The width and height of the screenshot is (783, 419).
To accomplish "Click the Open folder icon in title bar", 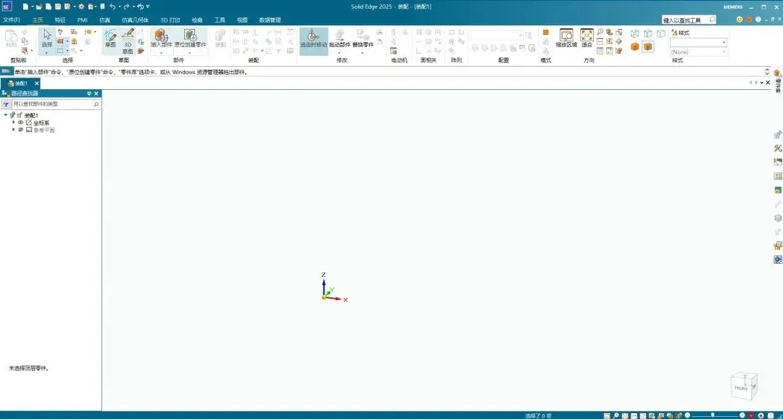I will (39, 7).
